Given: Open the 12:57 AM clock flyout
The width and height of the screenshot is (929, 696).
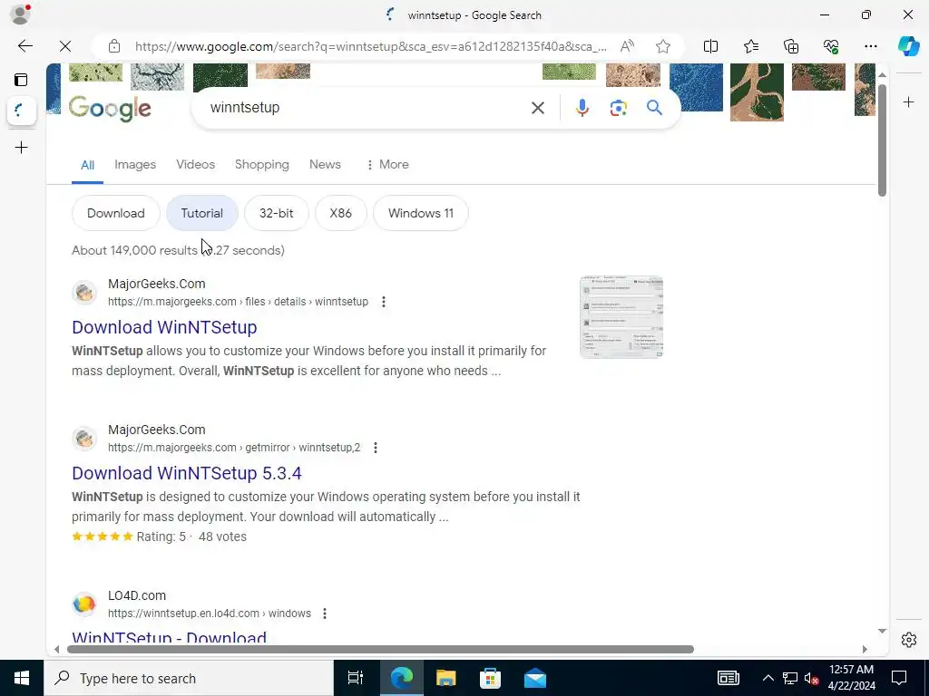Looking at the screenshot, I should pyautogui.click(x=851, y=678).
